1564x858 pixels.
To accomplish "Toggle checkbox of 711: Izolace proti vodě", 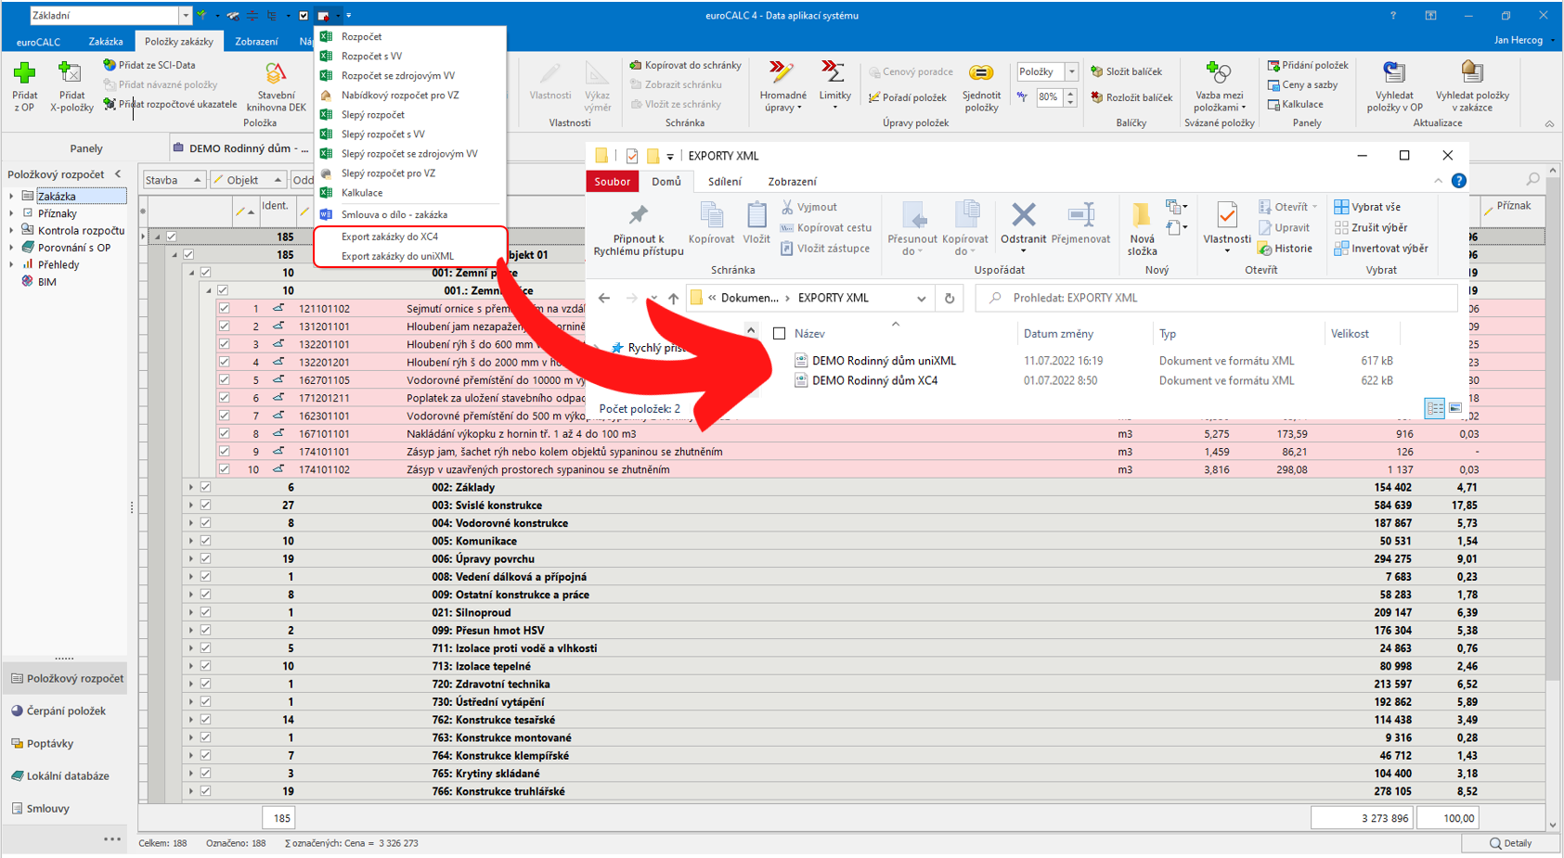I will [205, 647].
